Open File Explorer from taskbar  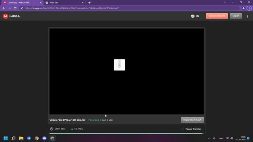(x=21, y=138)
